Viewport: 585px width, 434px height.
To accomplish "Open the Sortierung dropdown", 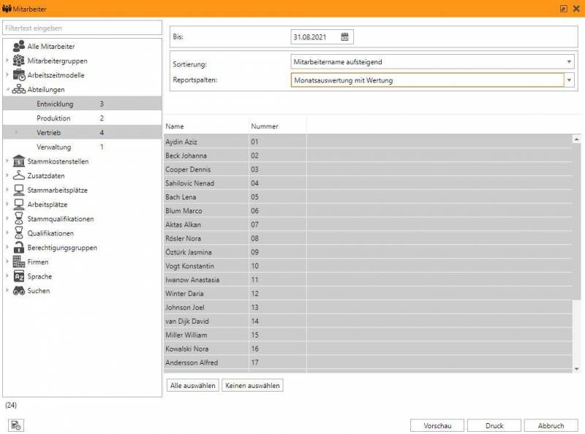I will [569, 62].
